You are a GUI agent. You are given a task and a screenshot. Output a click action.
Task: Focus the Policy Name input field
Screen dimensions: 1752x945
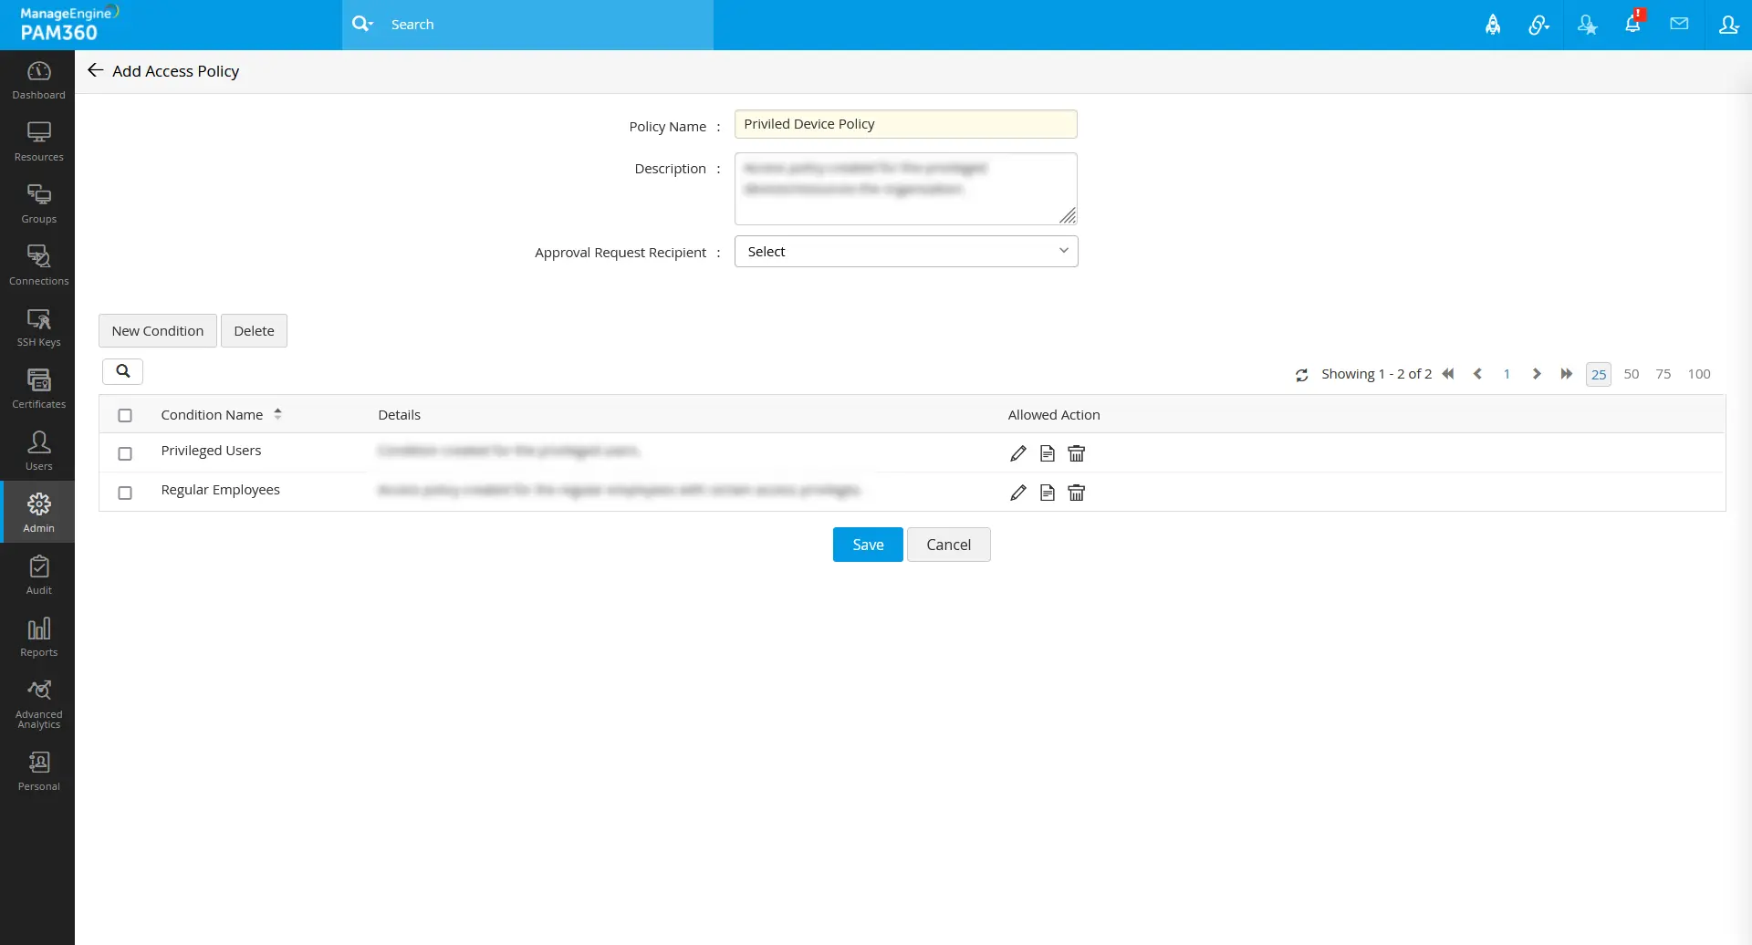pyautogui.click(x=906, y=124)
